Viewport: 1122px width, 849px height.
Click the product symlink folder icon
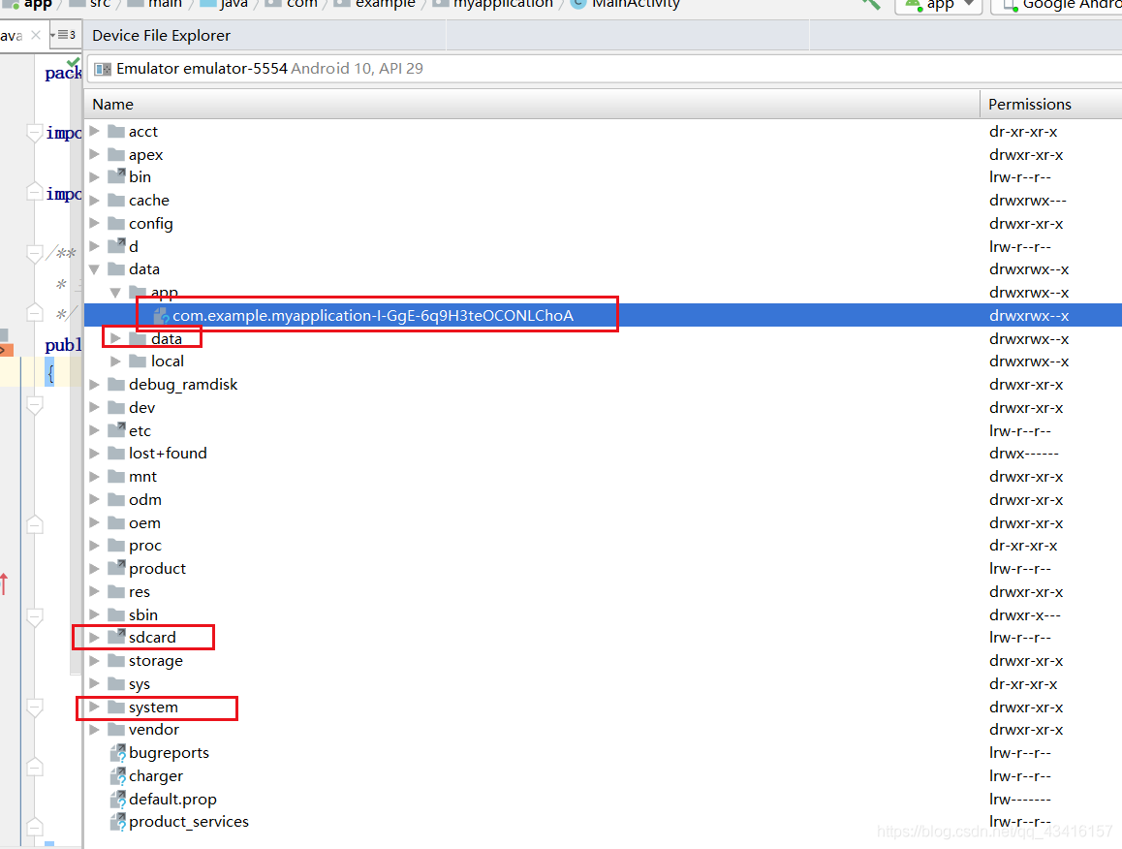point(116,568)
